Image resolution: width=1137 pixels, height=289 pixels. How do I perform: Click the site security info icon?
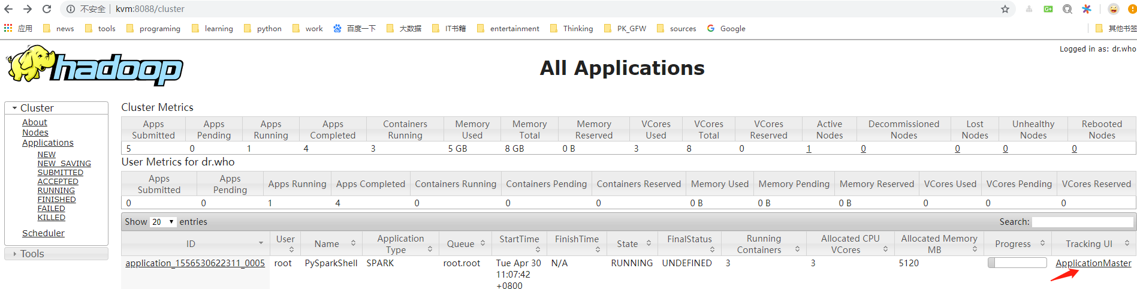coord(71,9)
